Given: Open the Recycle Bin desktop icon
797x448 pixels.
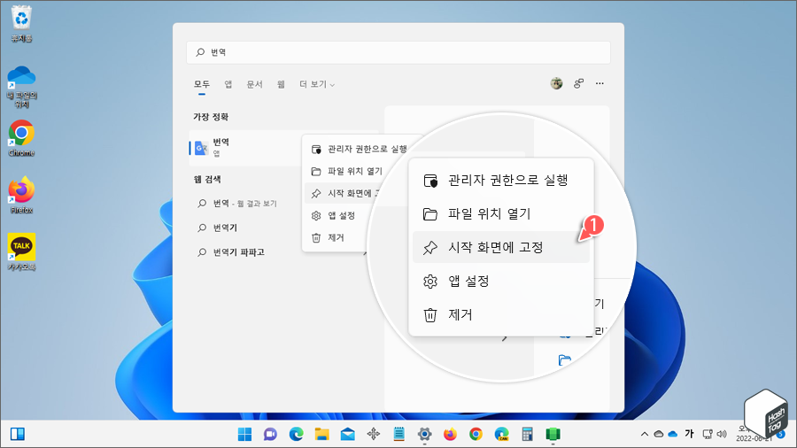Looking at the screenshot, I should tap(21, 23).
